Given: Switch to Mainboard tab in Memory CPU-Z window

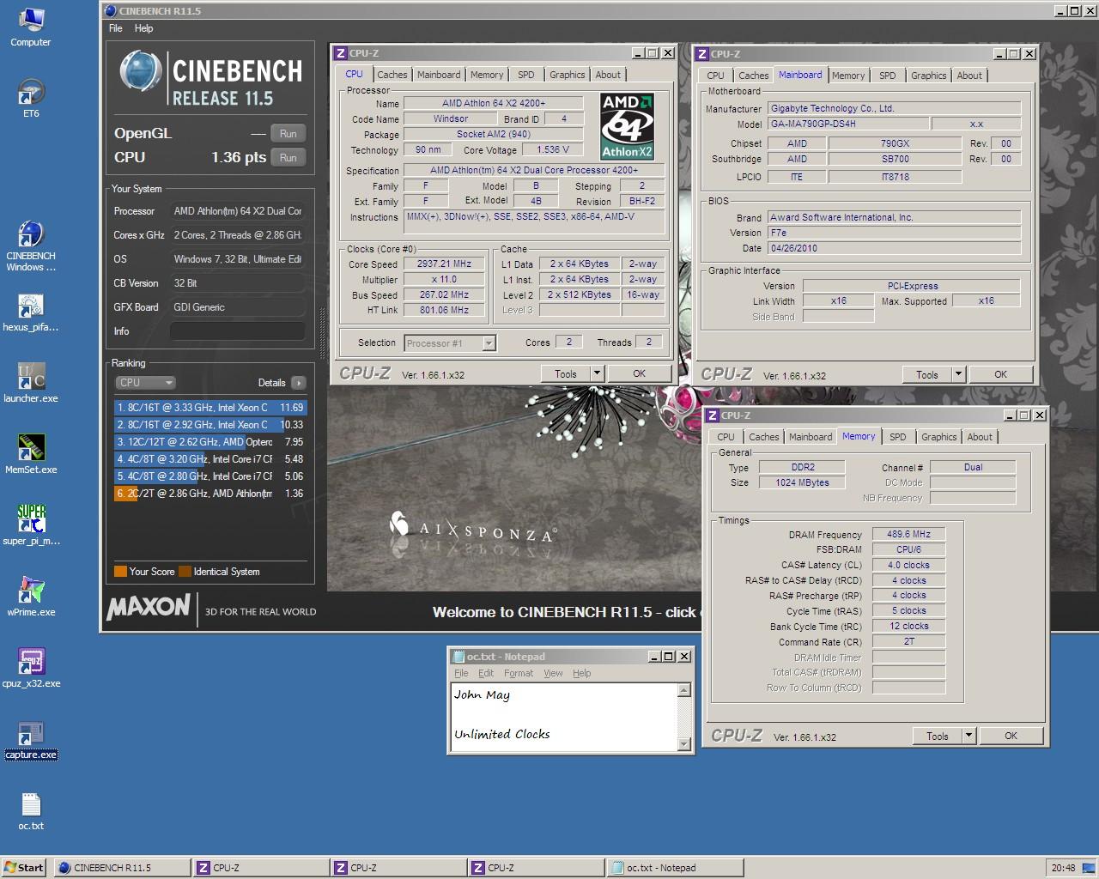Looking at the screenshot, I should point(811,438).
